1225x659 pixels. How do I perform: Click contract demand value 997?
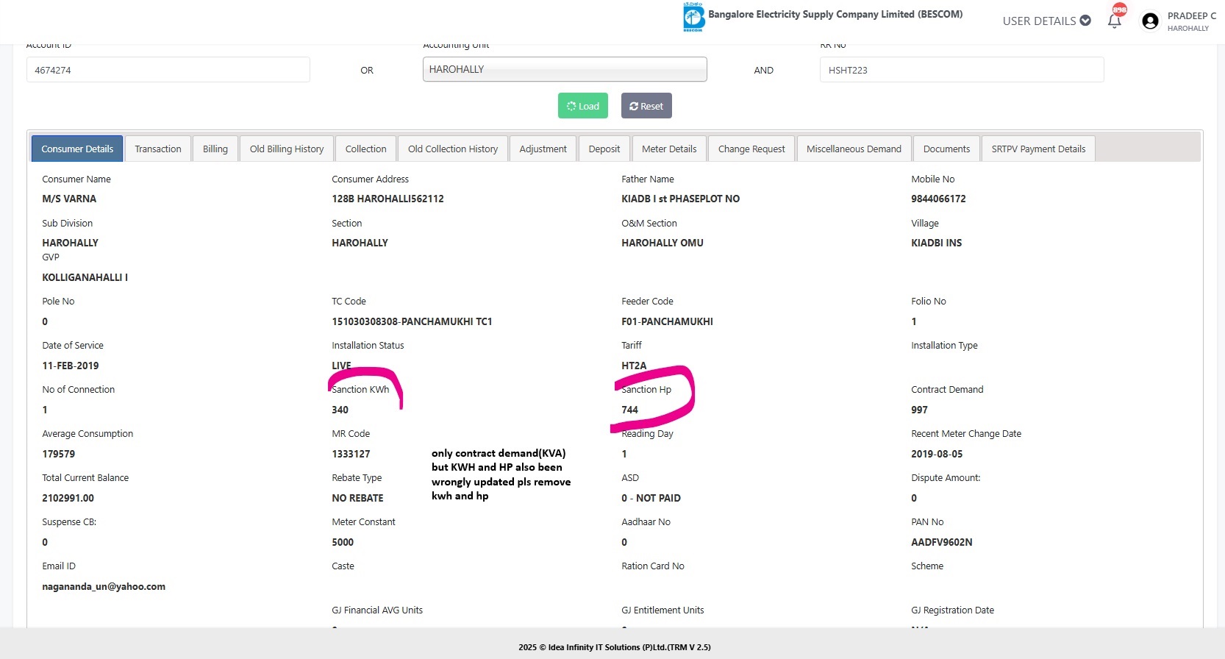(919, 410)
